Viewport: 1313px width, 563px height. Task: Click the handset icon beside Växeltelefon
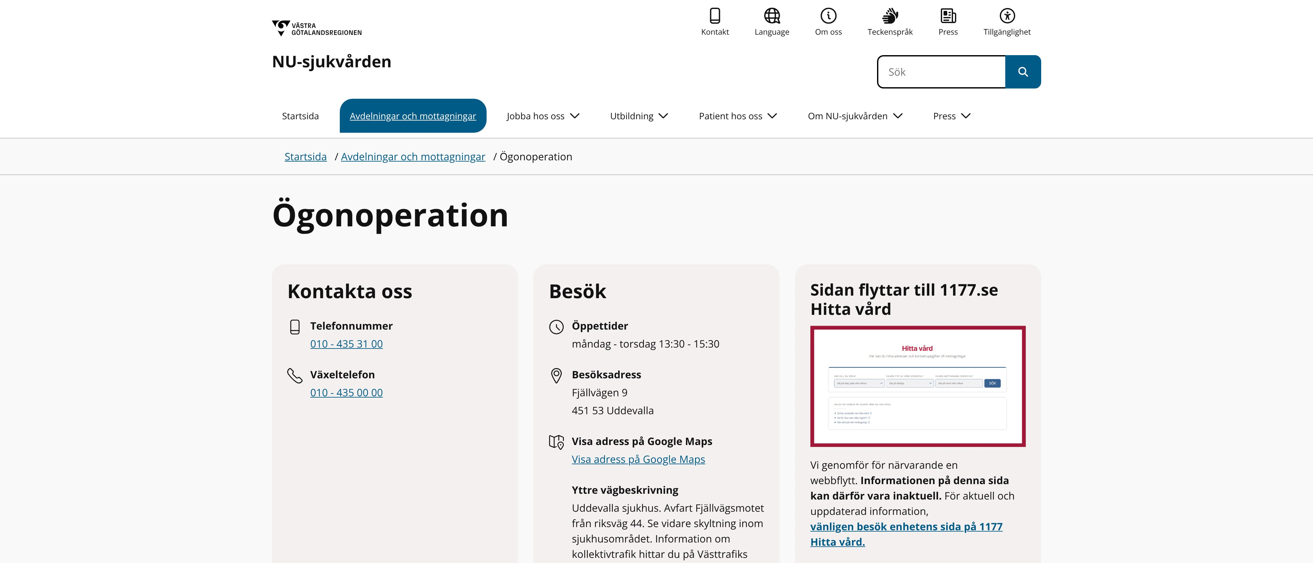(295, 375)
